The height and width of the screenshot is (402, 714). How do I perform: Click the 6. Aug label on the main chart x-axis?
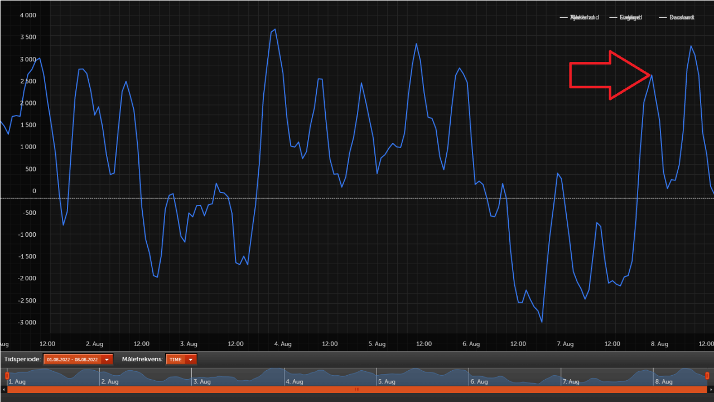tap(471, 344)
